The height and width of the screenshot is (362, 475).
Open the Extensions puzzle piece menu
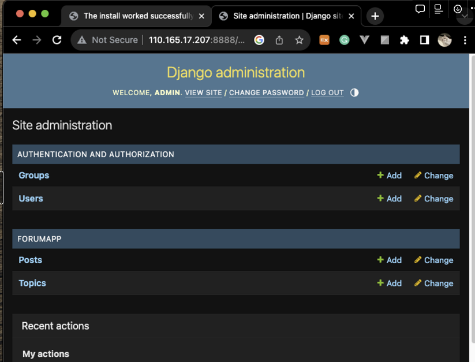(x=405, y=40)
